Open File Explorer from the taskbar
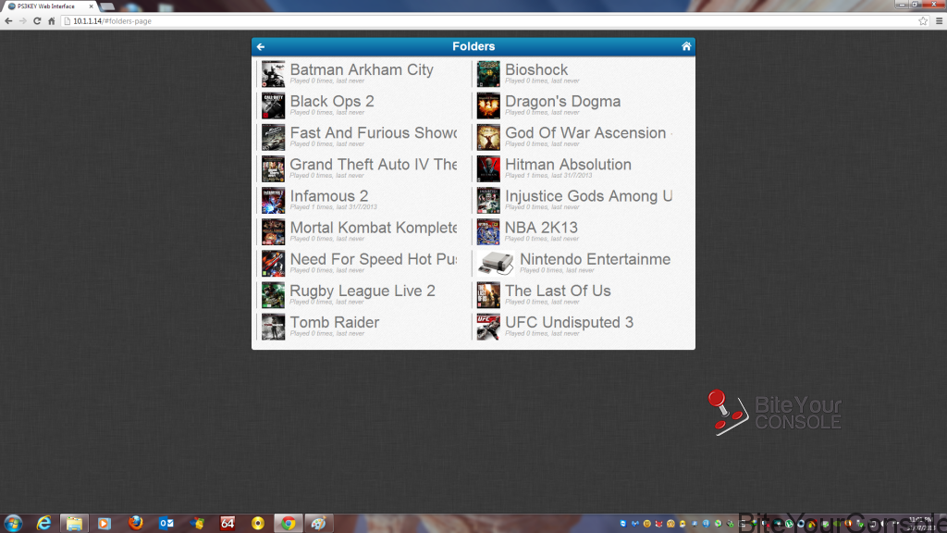 (74, 524)
